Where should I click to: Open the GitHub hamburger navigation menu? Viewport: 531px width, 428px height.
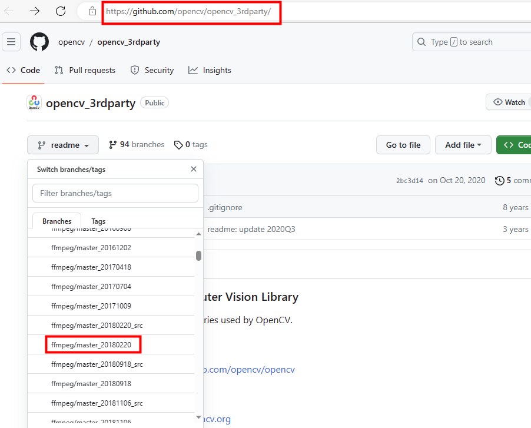[x=11, y=42]
